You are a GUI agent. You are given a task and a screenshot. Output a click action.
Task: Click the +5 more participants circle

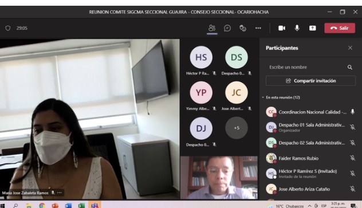click(x=237, y=128)
